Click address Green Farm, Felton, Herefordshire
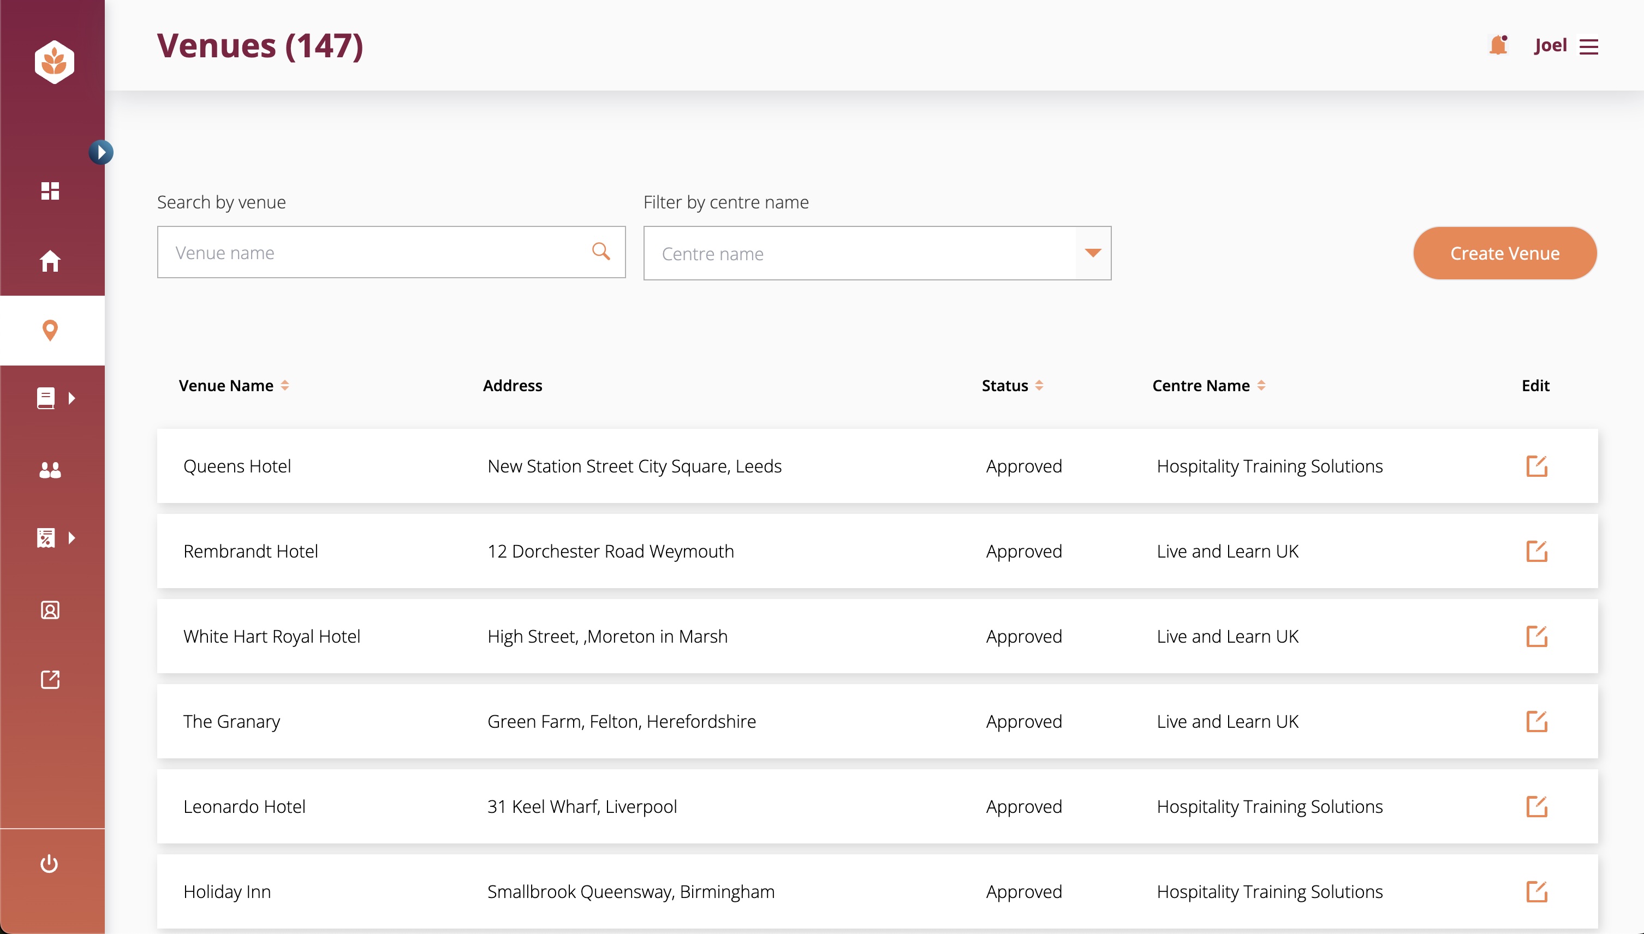Viewport: 1644px width, 934px height. click(x=621, y=721)
